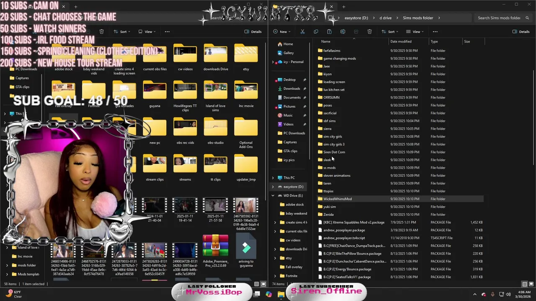The image size is (536, 301).
Task: Click the microphone icon in the system tray
Action: coord(492,294)
